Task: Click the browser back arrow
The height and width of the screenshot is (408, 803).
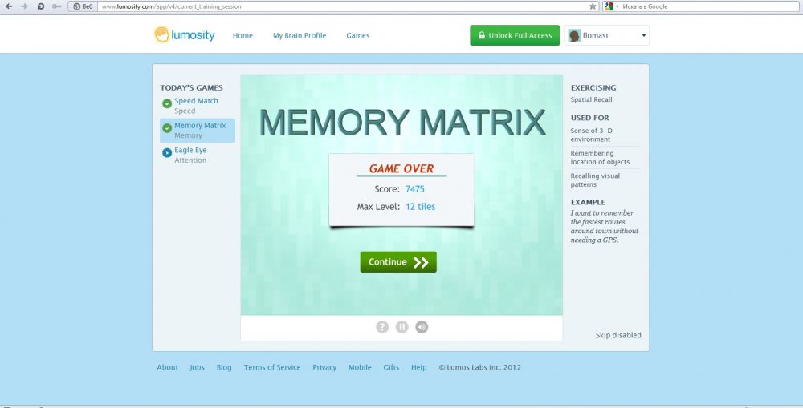Action: (x=8, y=6)
